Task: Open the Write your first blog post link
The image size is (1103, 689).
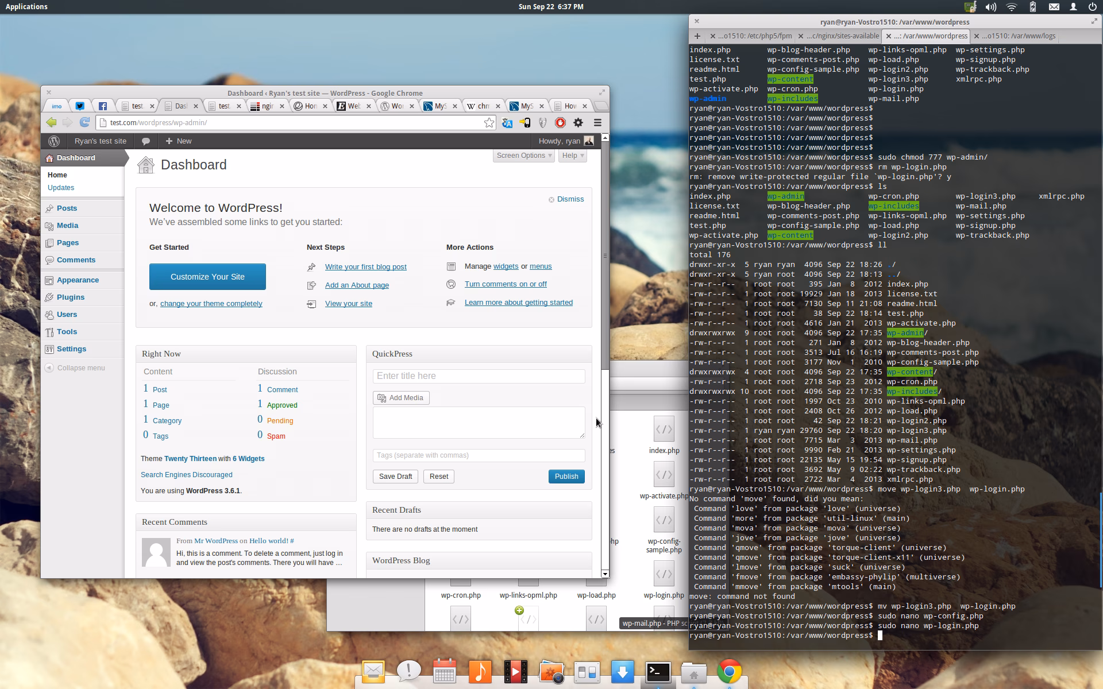Action: tap(365, 267)
